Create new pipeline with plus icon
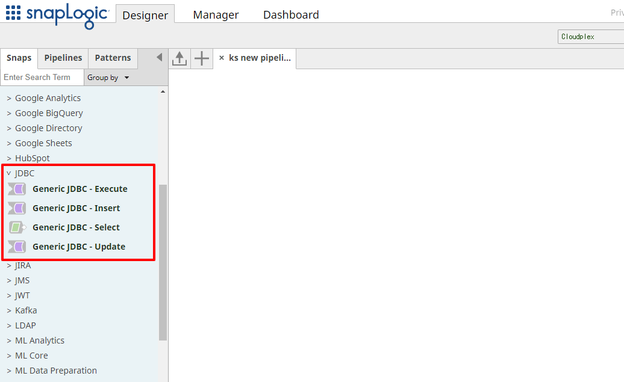Screen dimensions: 624x382 pos(202,58)
